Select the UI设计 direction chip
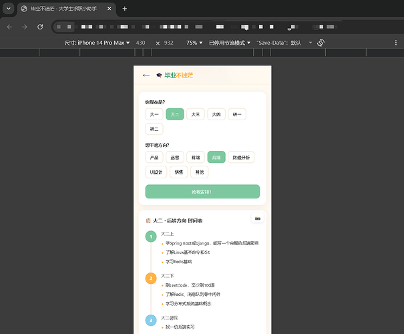This screenshot has width=404, height=334. (156, 172)
